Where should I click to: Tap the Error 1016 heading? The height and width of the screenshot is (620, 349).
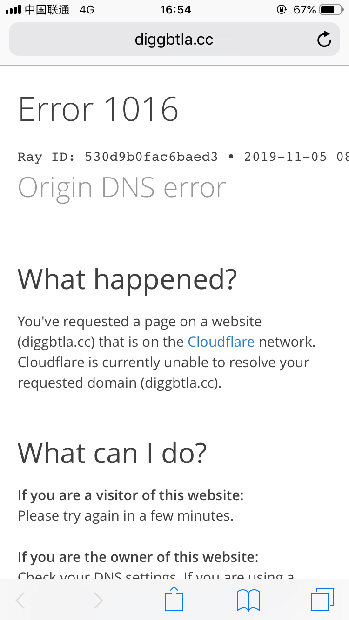tap(98, 109)
